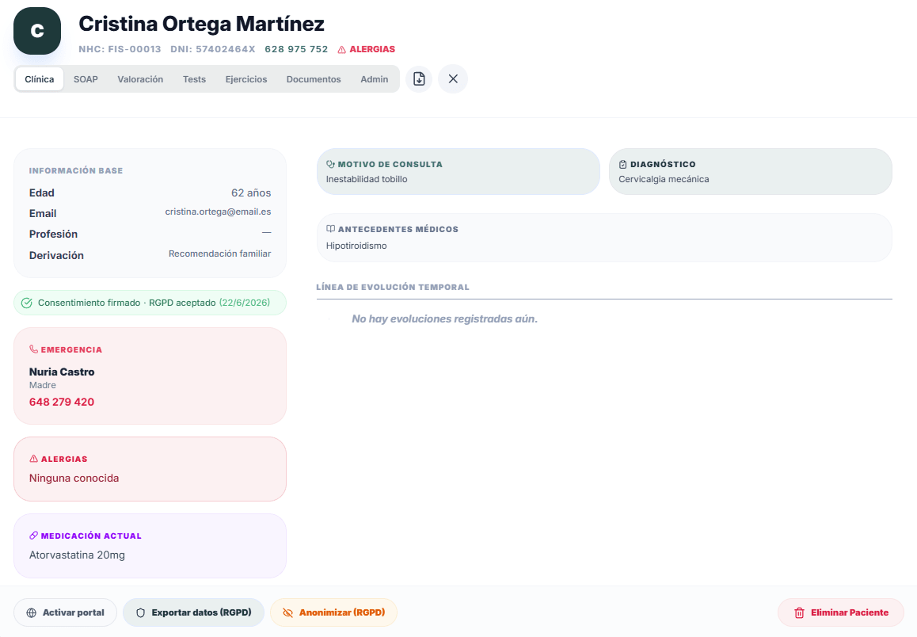
Task: Go to the Tests tab
Action: pos(194,79)
